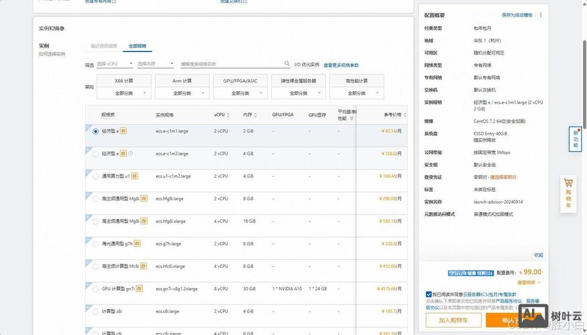Sort by 参考价格 using its column arrows

pos(405,115)
